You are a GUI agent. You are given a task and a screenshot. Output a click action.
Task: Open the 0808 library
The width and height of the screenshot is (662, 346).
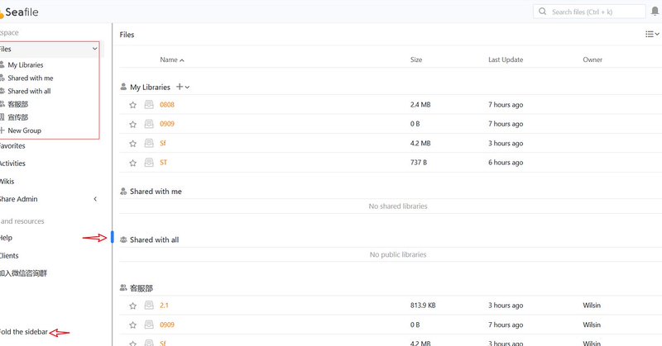[167, 105]
